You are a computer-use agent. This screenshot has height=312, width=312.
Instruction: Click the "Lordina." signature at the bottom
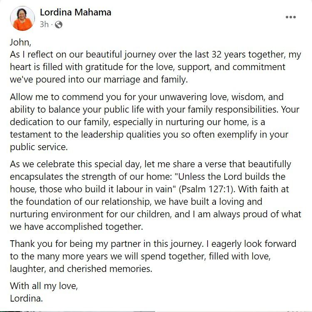click(26, 299)
